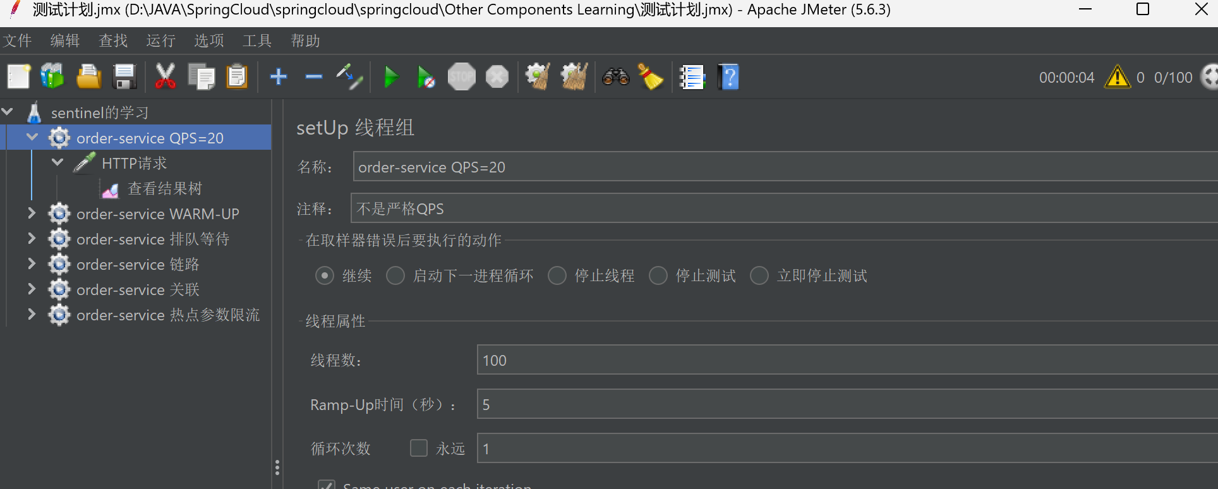Image resolution: width=1218 pixels, height=489 pixels.
Task: Select the sentinel的学习 test plan
Action: pos(100,112)
